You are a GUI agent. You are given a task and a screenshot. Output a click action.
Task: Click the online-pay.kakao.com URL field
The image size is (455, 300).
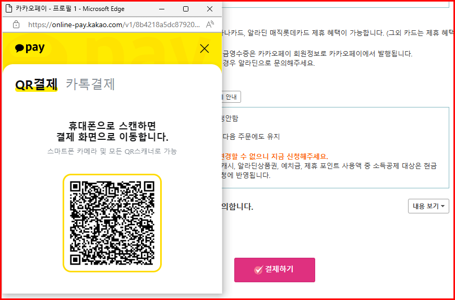pos(114,25)
